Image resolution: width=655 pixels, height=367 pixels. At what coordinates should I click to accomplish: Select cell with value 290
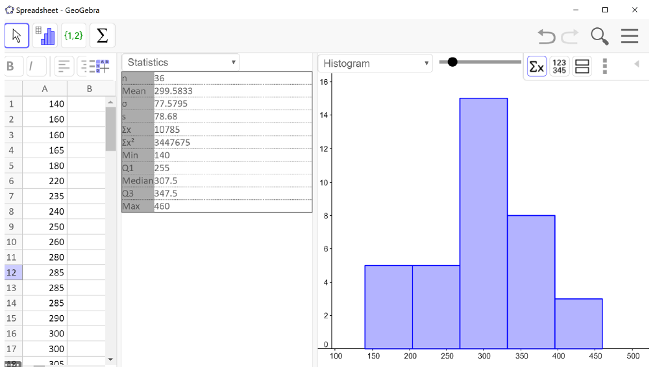45,318
